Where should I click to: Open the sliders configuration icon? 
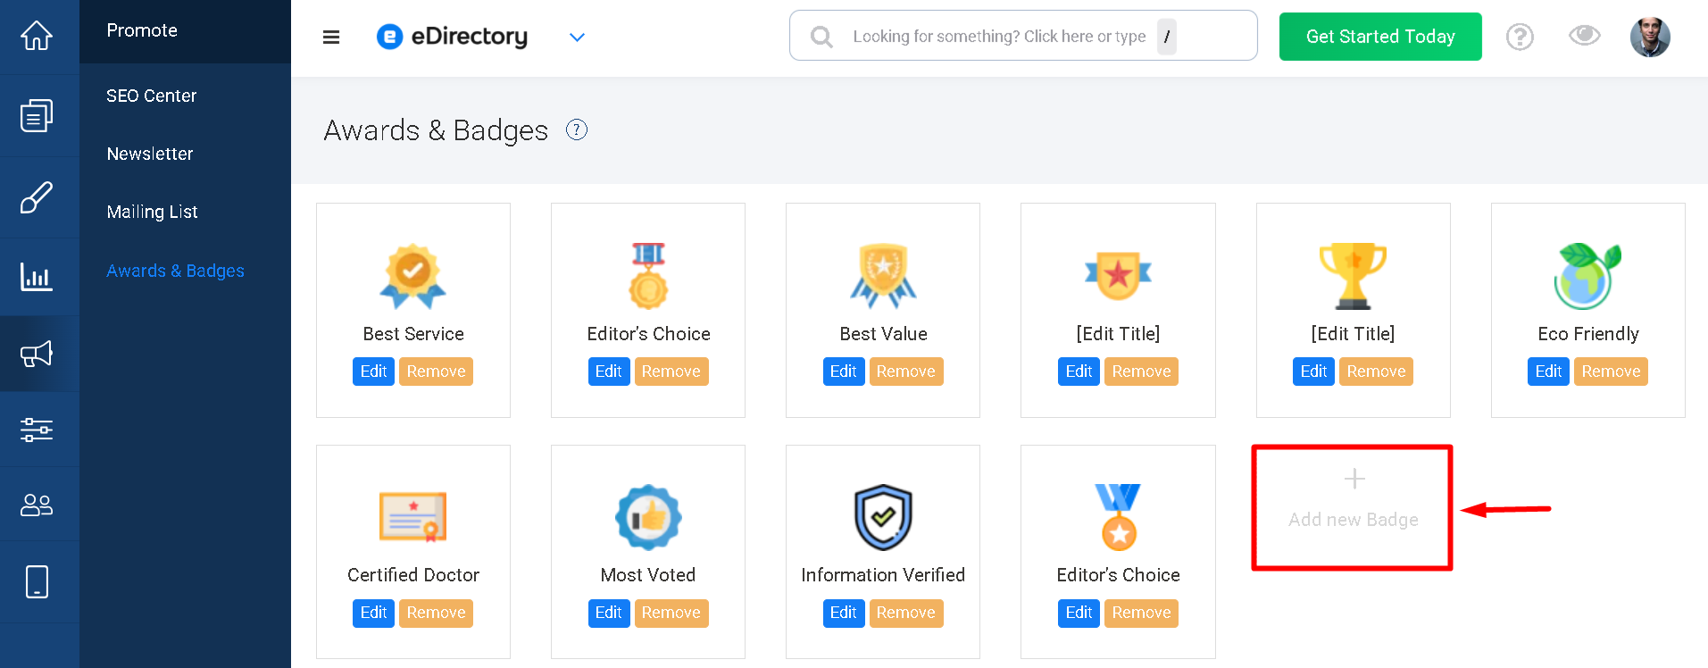[37, 430]
